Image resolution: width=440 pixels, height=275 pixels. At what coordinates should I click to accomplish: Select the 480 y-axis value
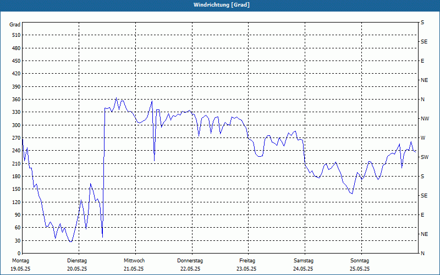(16, 48)
